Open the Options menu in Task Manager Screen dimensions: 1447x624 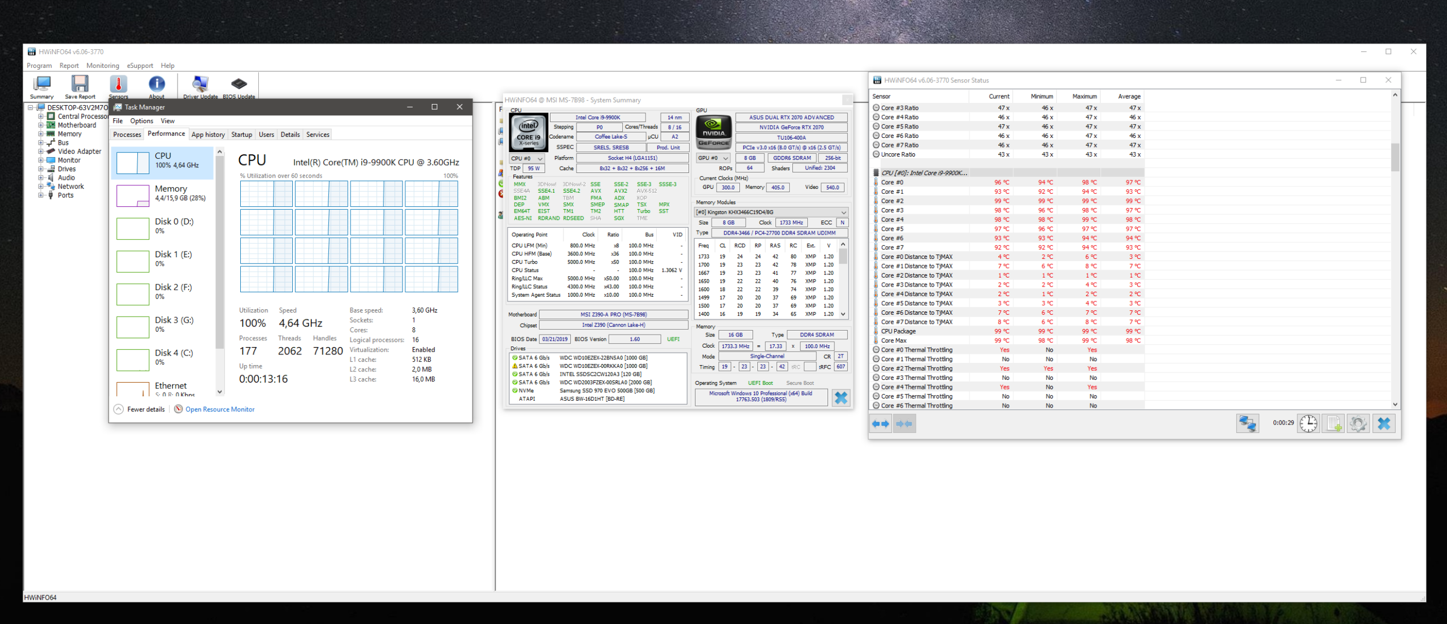(141, 121)
